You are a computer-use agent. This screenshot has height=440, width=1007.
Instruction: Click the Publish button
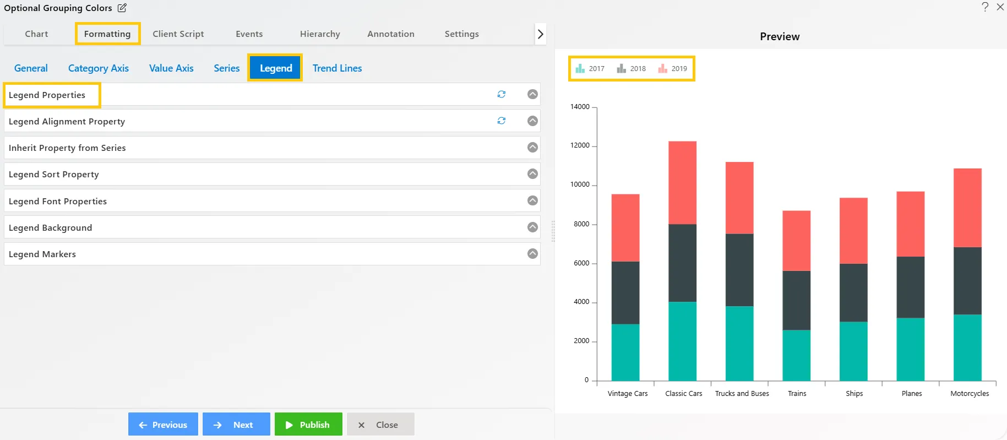(x=308, y=425)
